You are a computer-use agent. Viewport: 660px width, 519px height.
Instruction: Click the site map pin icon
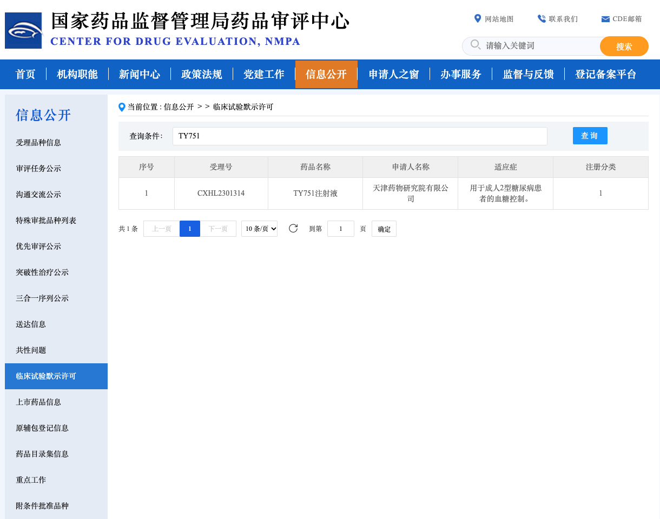(478, 19)
